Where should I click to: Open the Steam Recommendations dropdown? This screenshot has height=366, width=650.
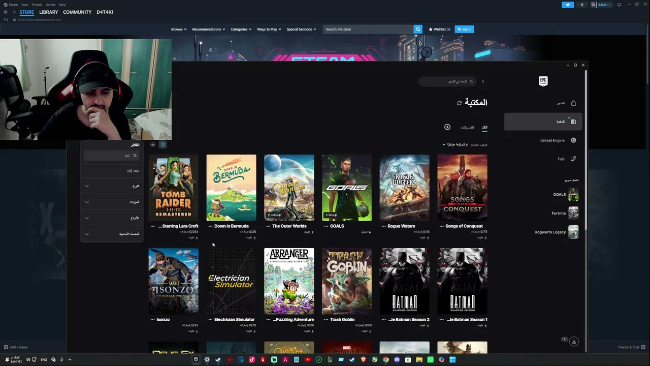pos(209,29)
